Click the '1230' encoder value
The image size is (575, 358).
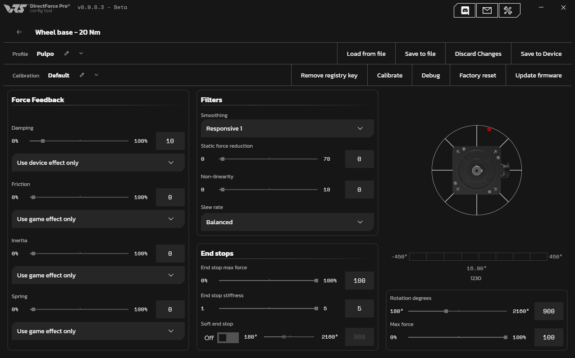coord(476,278)
